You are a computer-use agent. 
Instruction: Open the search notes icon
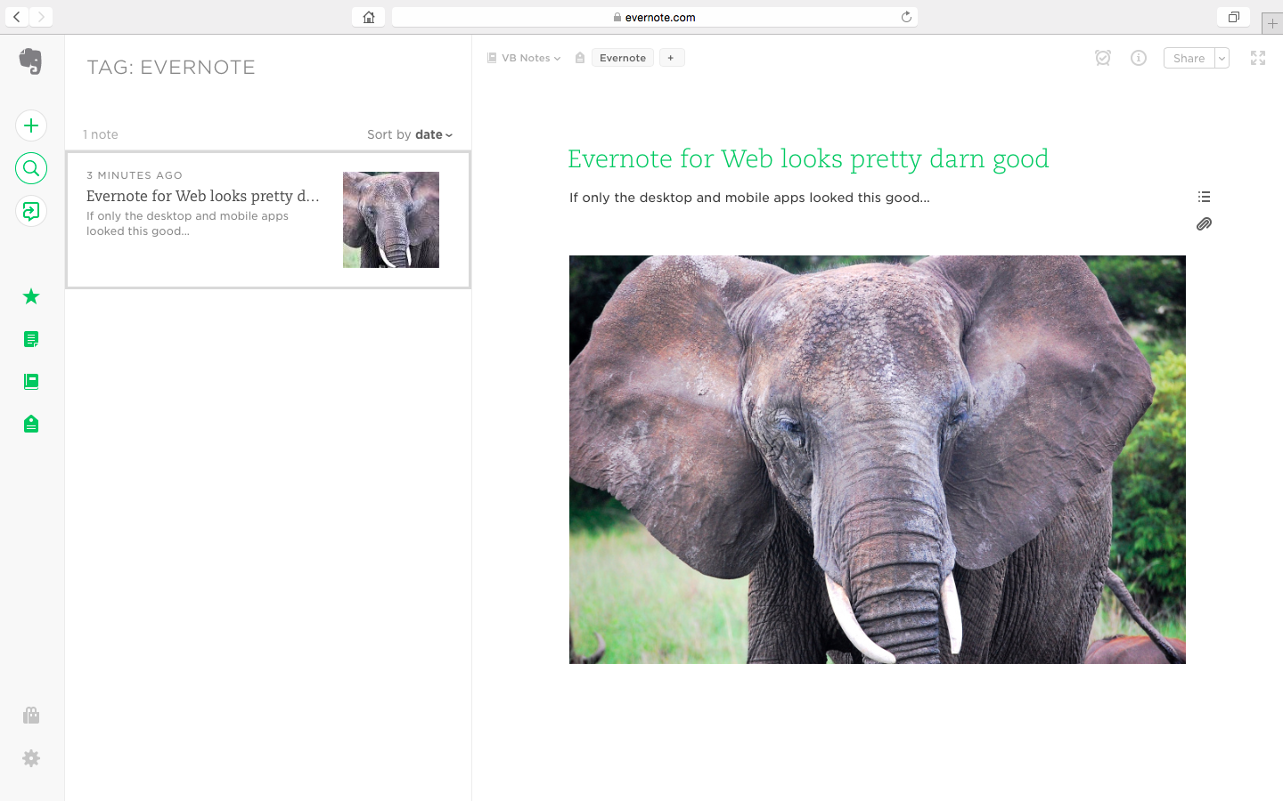coord(31,168)
